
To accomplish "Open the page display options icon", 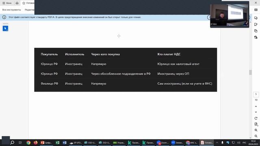I will (x=256, y=124).
